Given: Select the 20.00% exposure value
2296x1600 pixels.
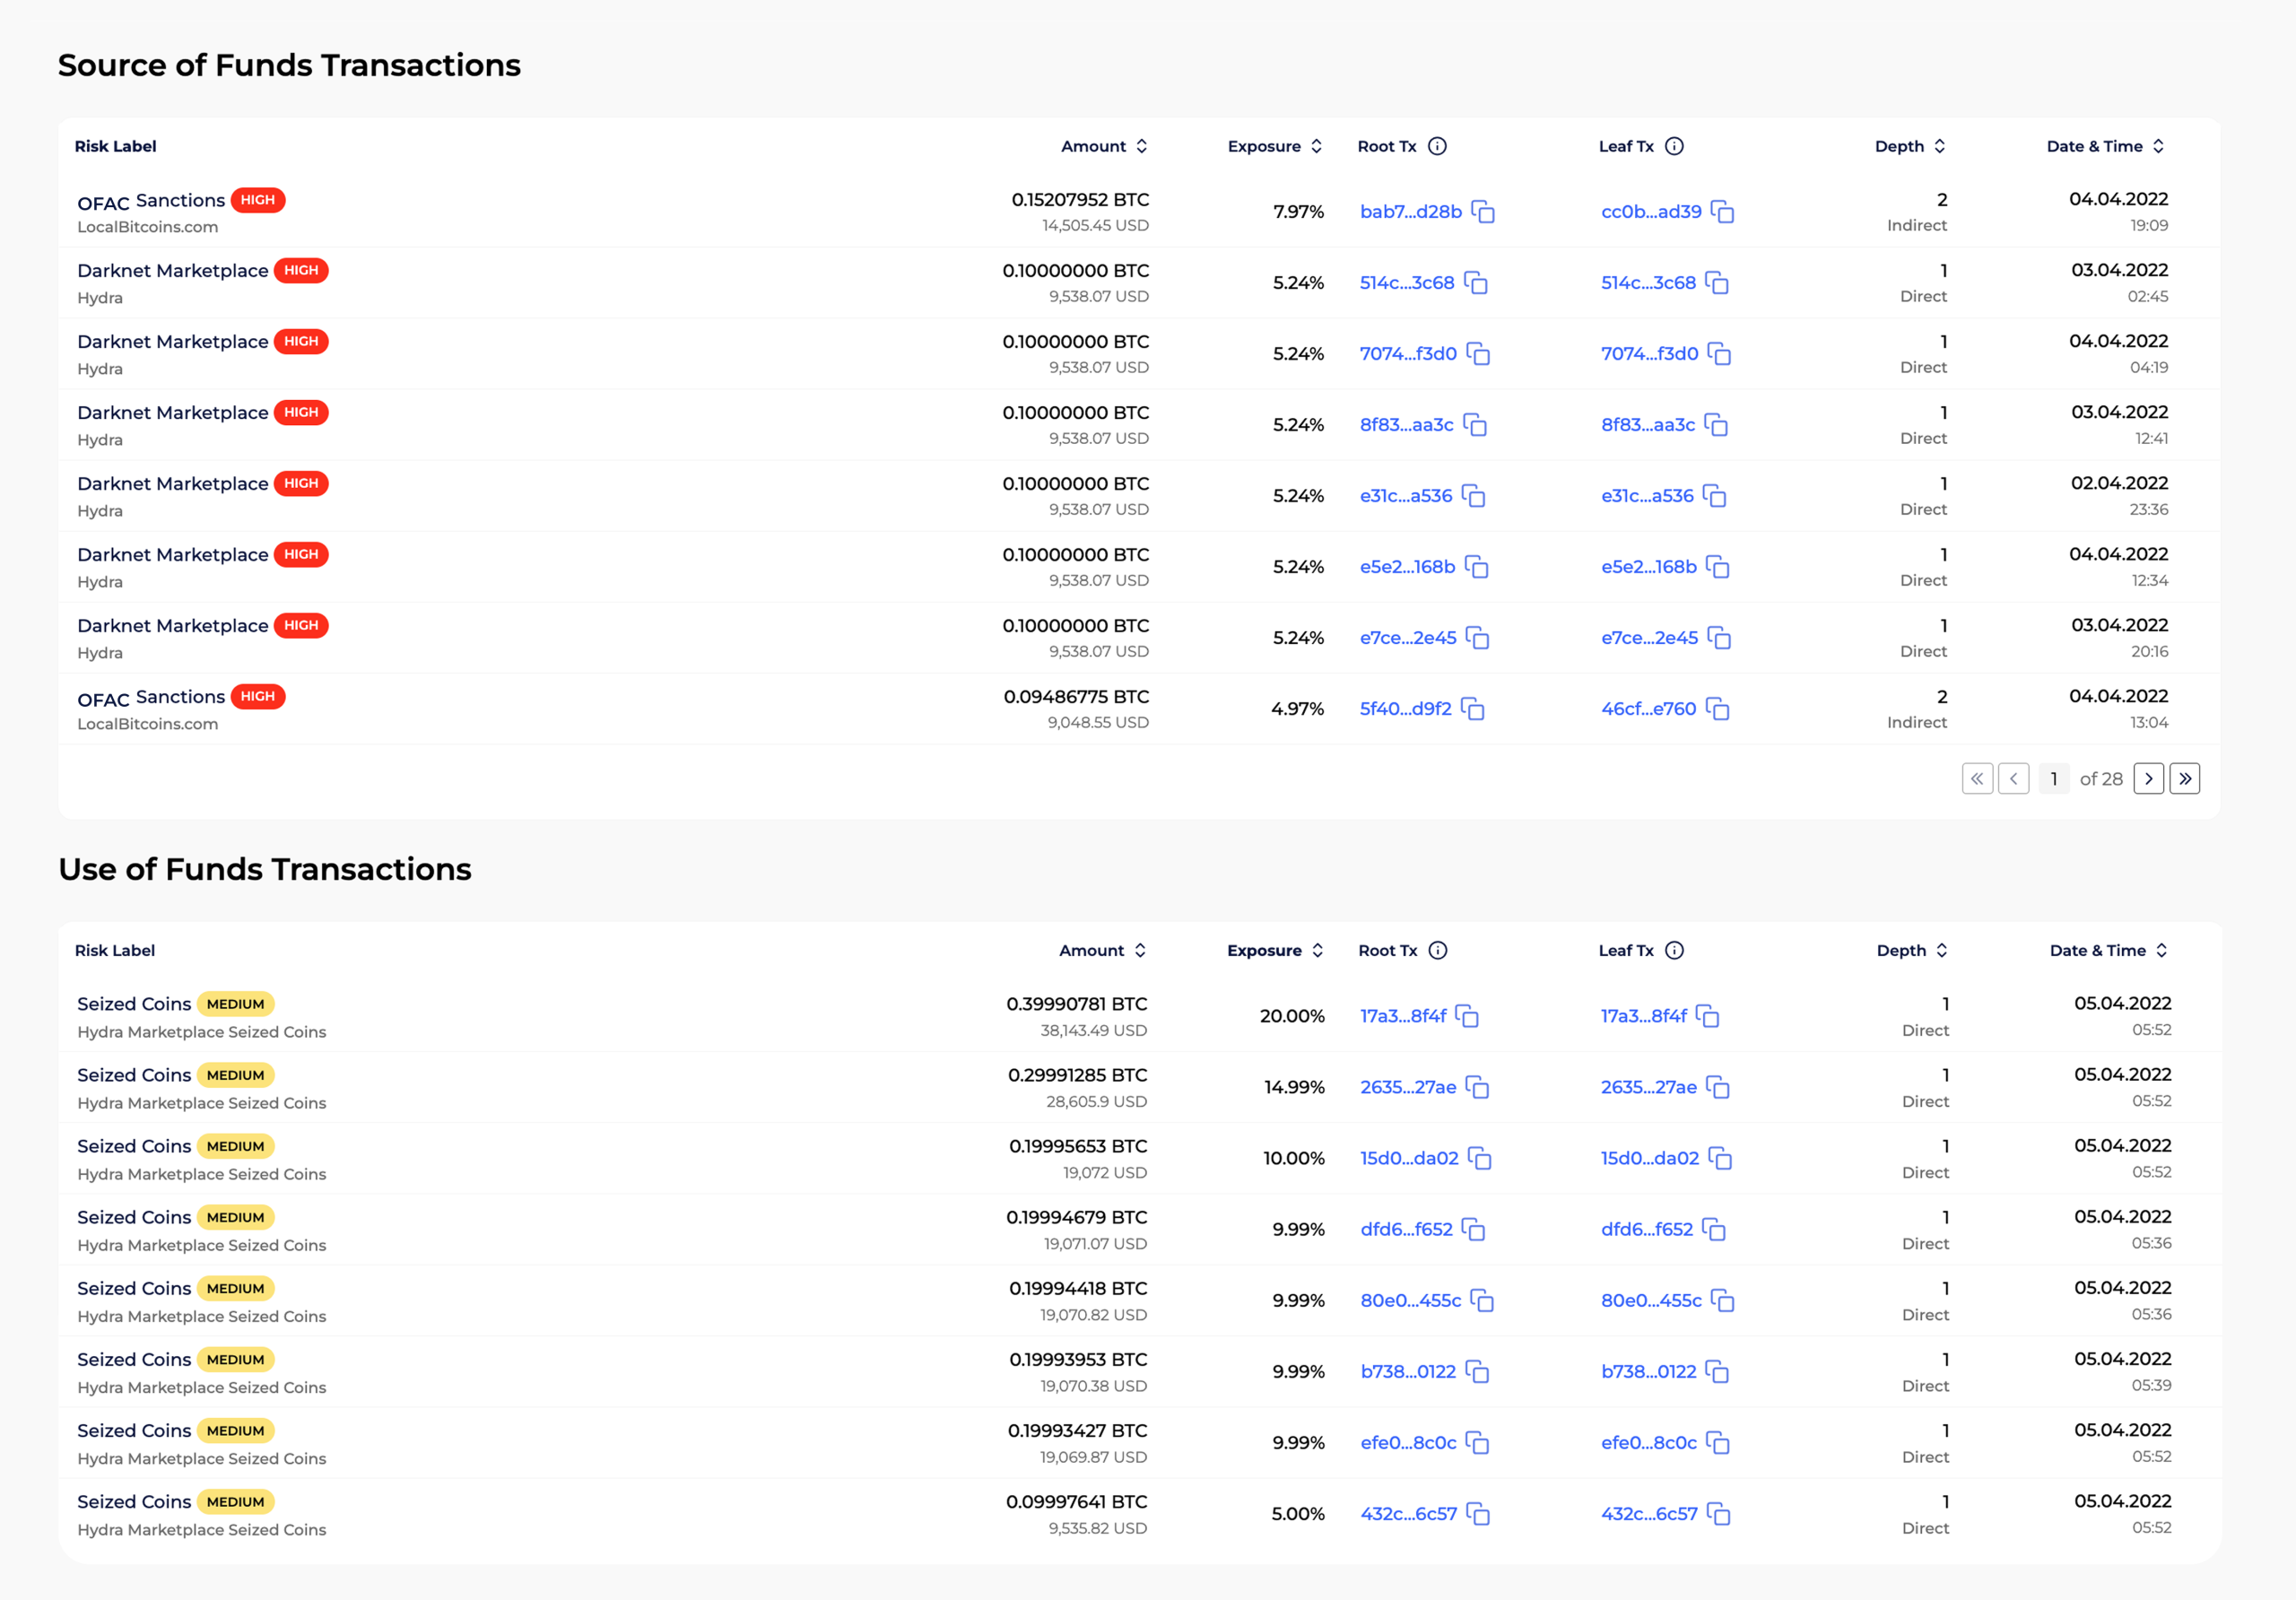Looking at the screenshot, I should tap(1292, 1016).
